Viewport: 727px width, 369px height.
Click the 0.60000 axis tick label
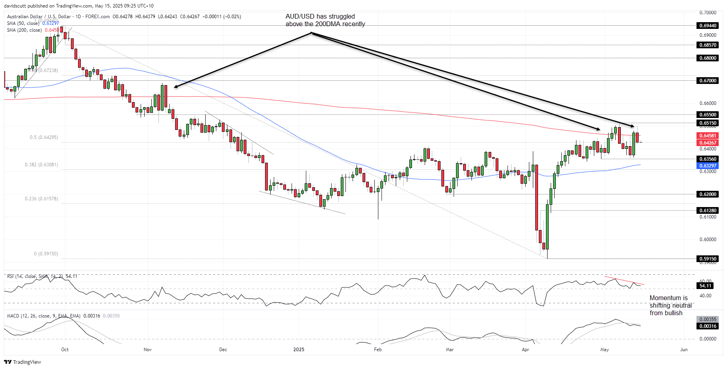708,240
